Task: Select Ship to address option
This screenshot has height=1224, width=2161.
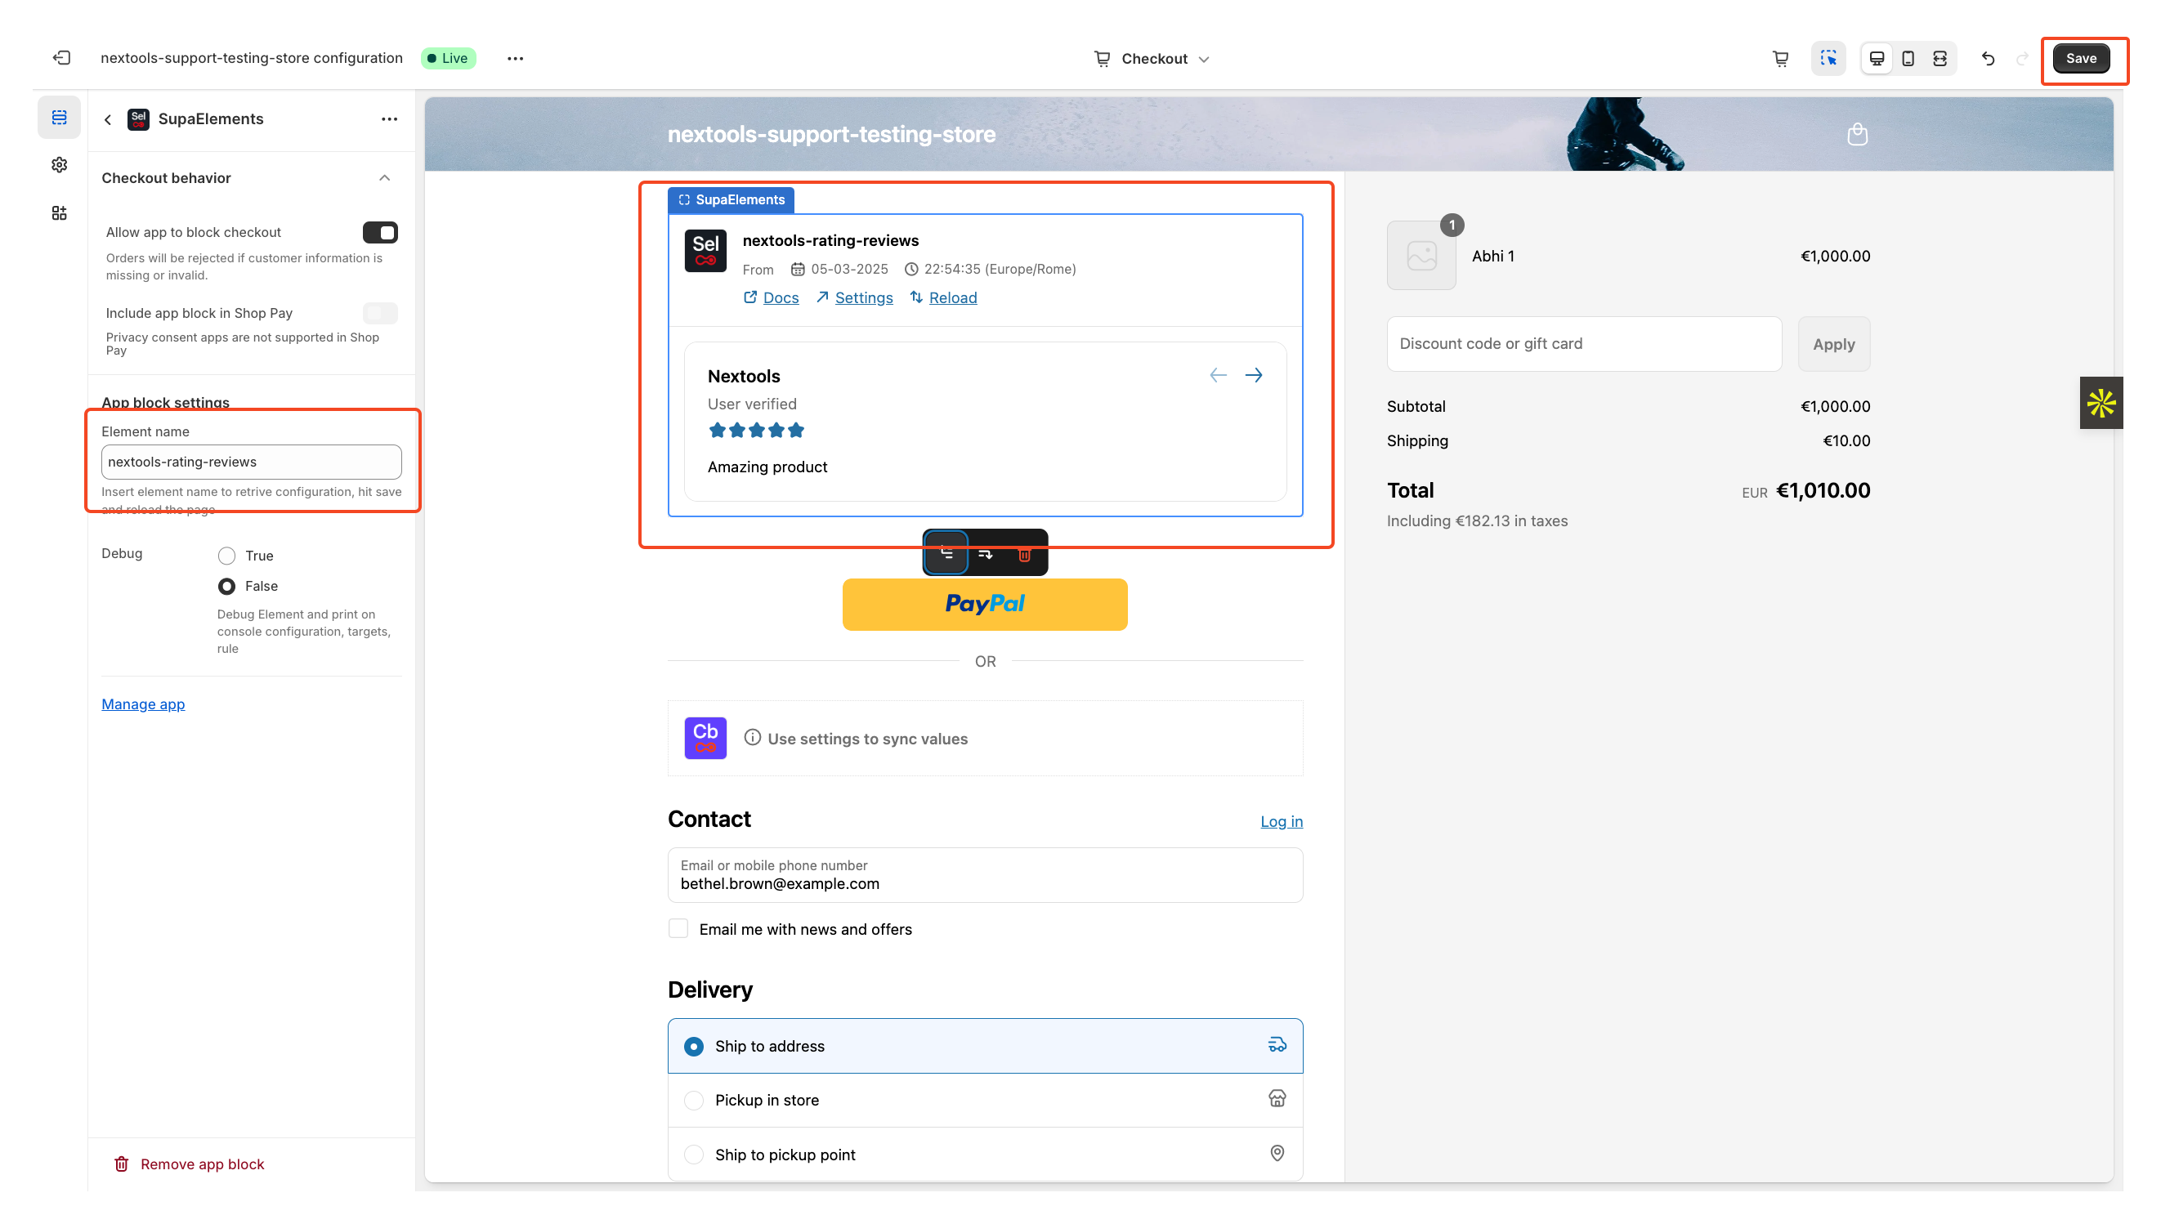Action: tap(985, 1046)
